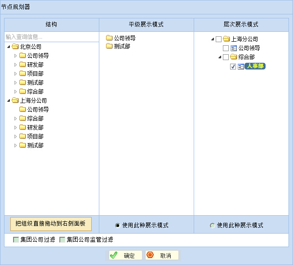Focus the 输入查询信息 search field
This screenshot has width=293, height=265.
click(51, 37)
